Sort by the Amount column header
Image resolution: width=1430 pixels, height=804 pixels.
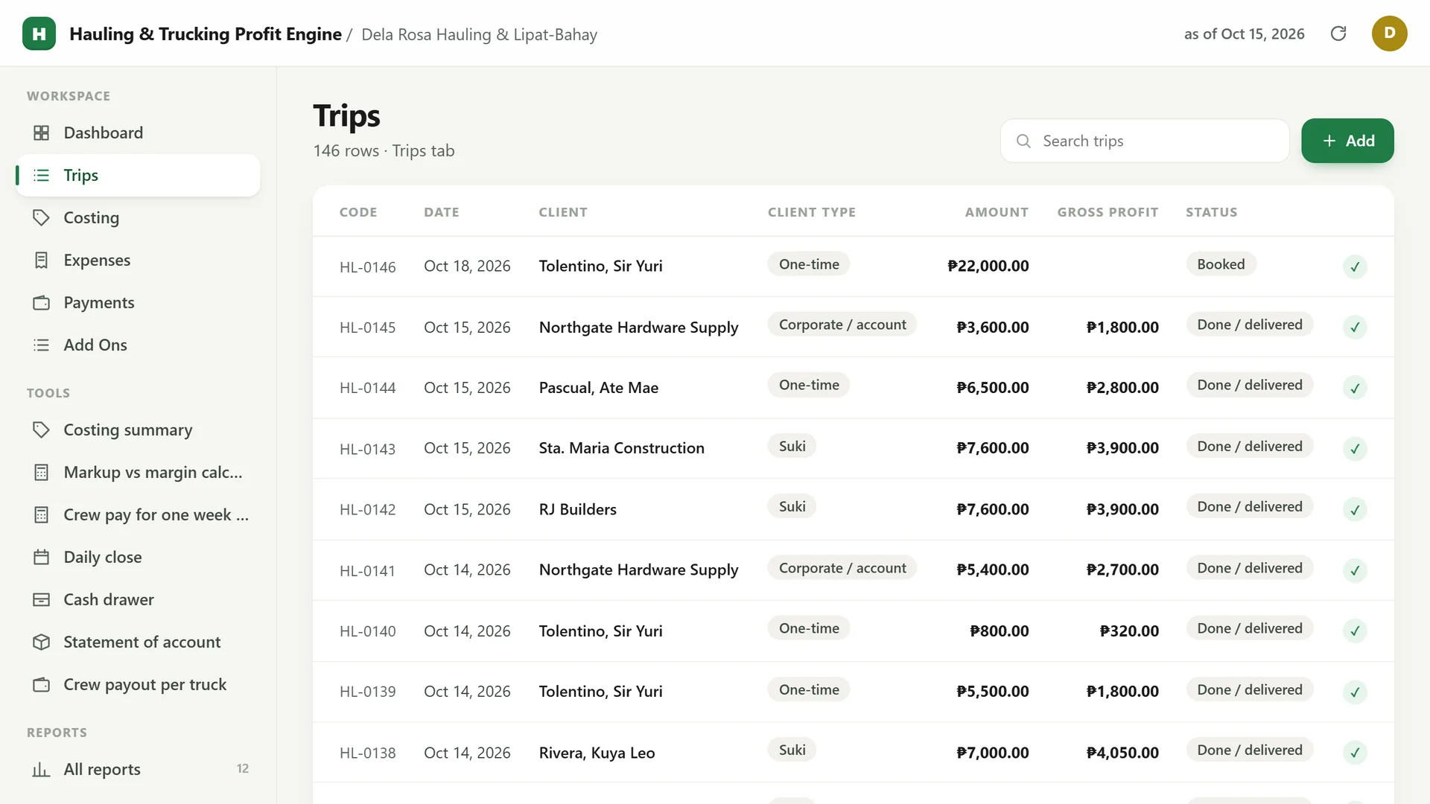click(997, 212)
